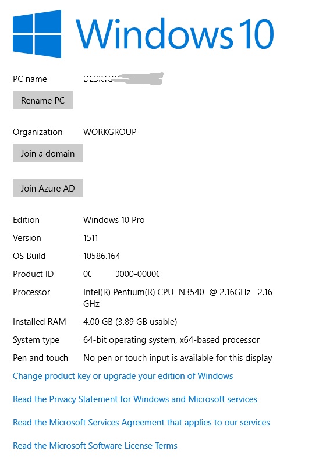Click the WORKGROUP organization value
The image size is (319, 461).
click(110, 132)
